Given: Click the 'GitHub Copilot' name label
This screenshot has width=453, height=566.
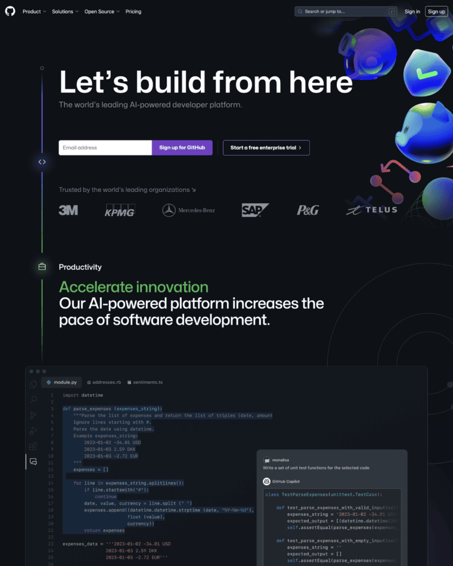Looking at the screenshot, I should click(286, 481).
